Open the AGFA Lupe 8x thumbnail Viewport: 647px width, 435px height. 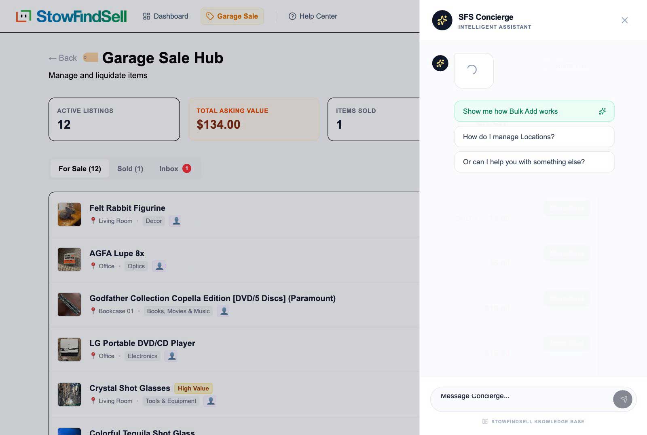pyautogui.click(x=69, y=259)
